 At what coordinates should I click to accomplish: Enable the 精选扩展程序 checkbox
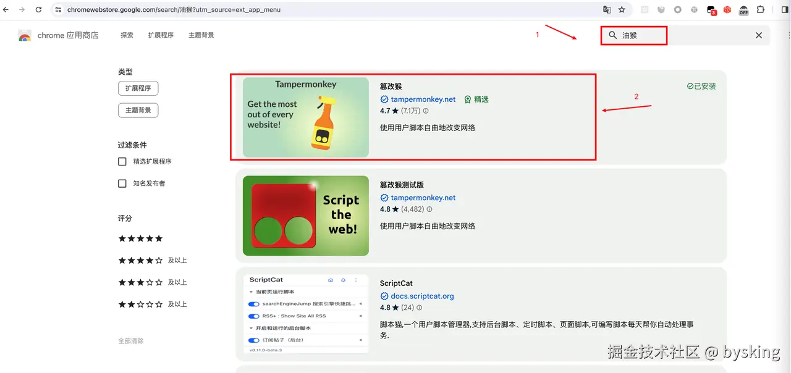click(122, 161)
